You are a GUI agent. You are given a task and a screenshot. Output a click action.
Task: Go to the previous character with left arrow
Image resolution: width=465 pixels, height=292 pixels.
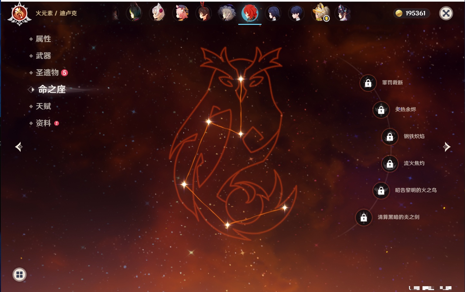pyautogui.click(x=19, y=147)
